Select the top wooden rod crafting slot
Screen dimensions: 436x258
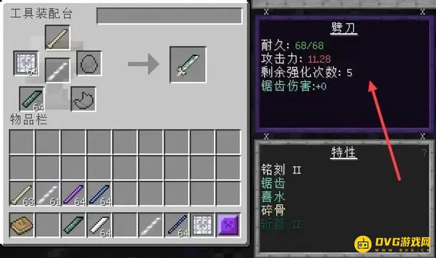(57, 38)
